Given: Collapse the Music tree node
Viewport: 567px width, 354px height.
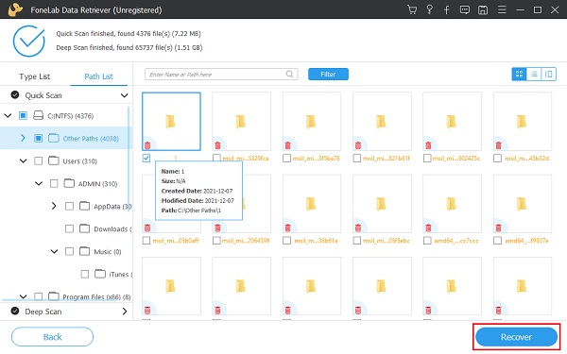Looking at the screenshot, I should click(54, 251).
